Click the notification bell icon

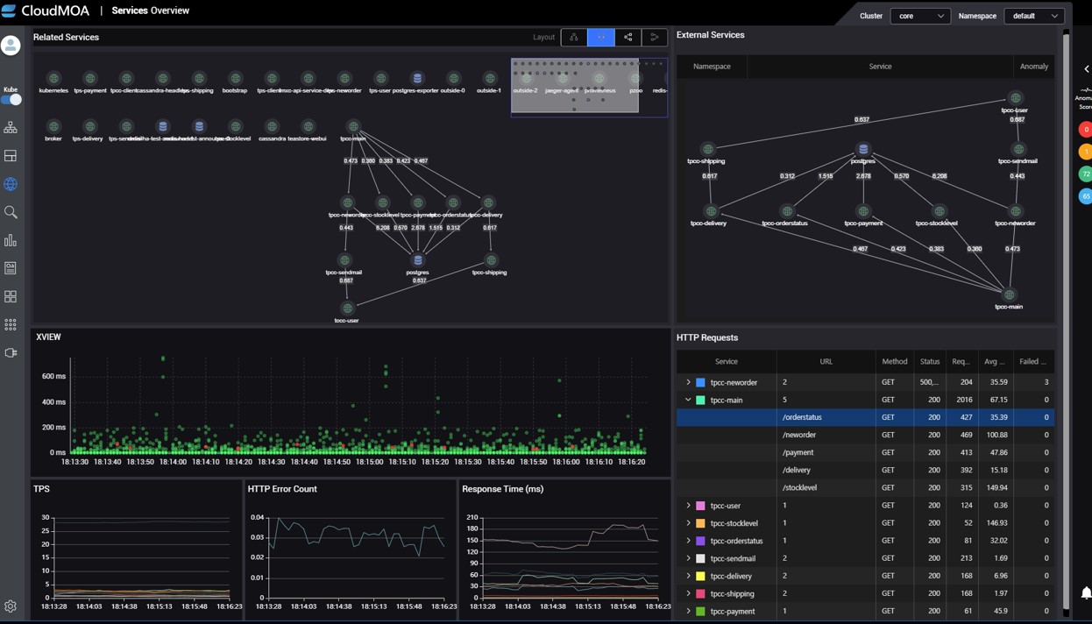(1086, 593)
